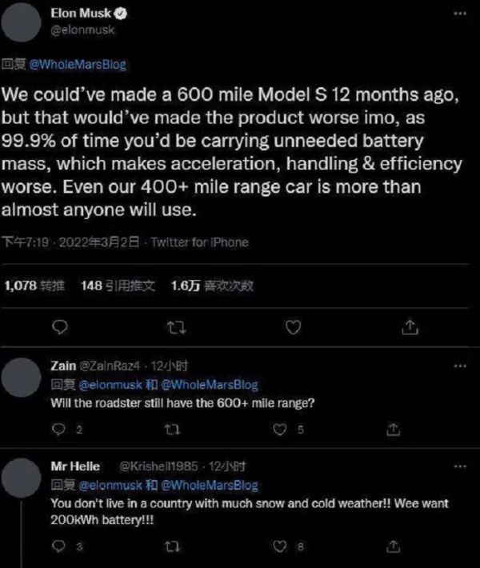
Task: Like the main tweet by Elon Musk
Action: [x=293, y=326]
